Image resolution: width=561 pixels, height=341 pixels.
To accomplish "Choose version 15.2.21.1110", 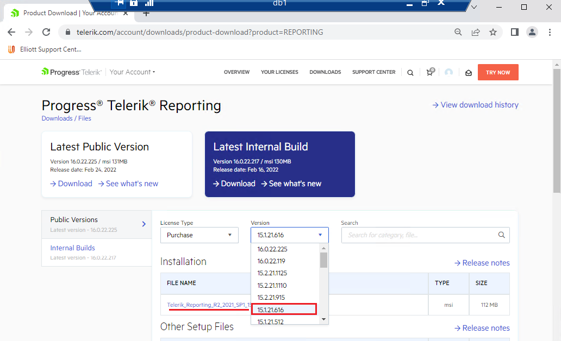I will coord(285,285).
